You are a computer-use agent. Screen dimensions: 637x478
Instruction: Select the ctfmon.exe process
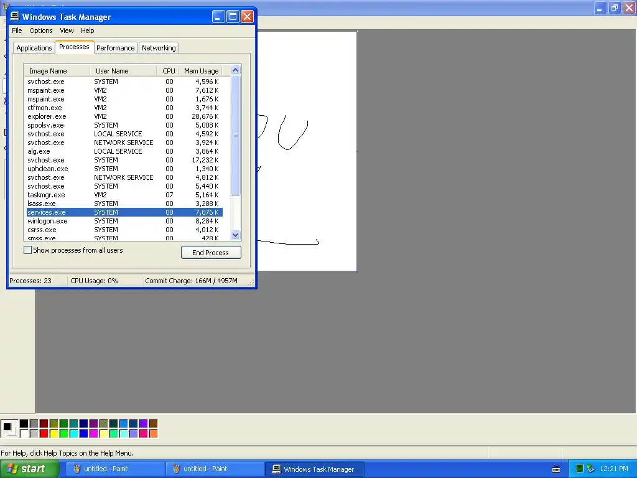pyautogui.click(x=124, y=108)
